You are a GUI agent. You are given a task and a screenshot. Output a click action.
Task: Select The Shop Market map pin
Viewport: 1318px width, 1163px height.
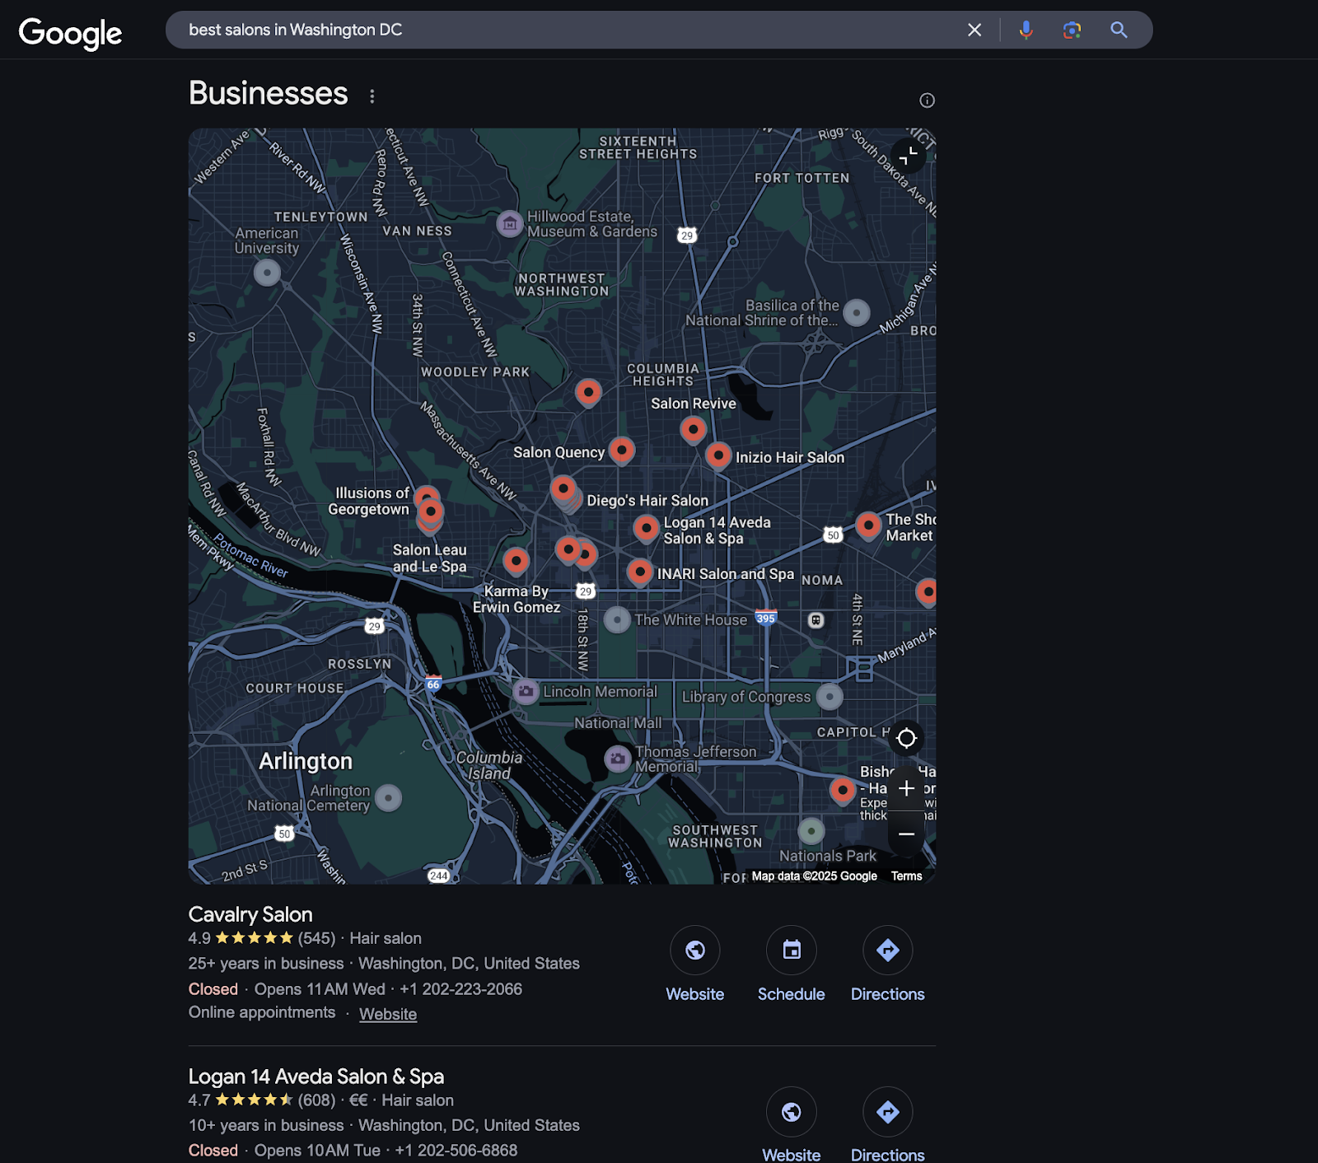[868, 525]
